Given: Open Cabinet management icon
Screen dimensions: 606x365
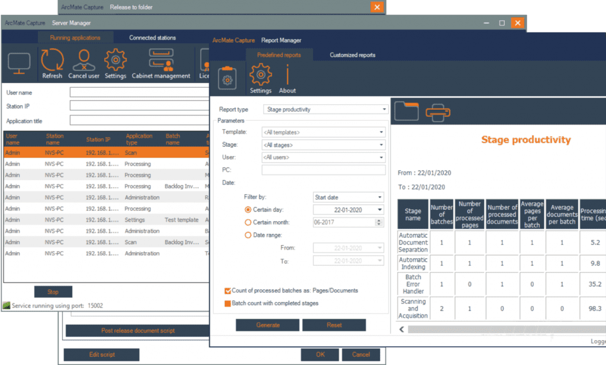Looking at the screenshot, I should 160,61.
